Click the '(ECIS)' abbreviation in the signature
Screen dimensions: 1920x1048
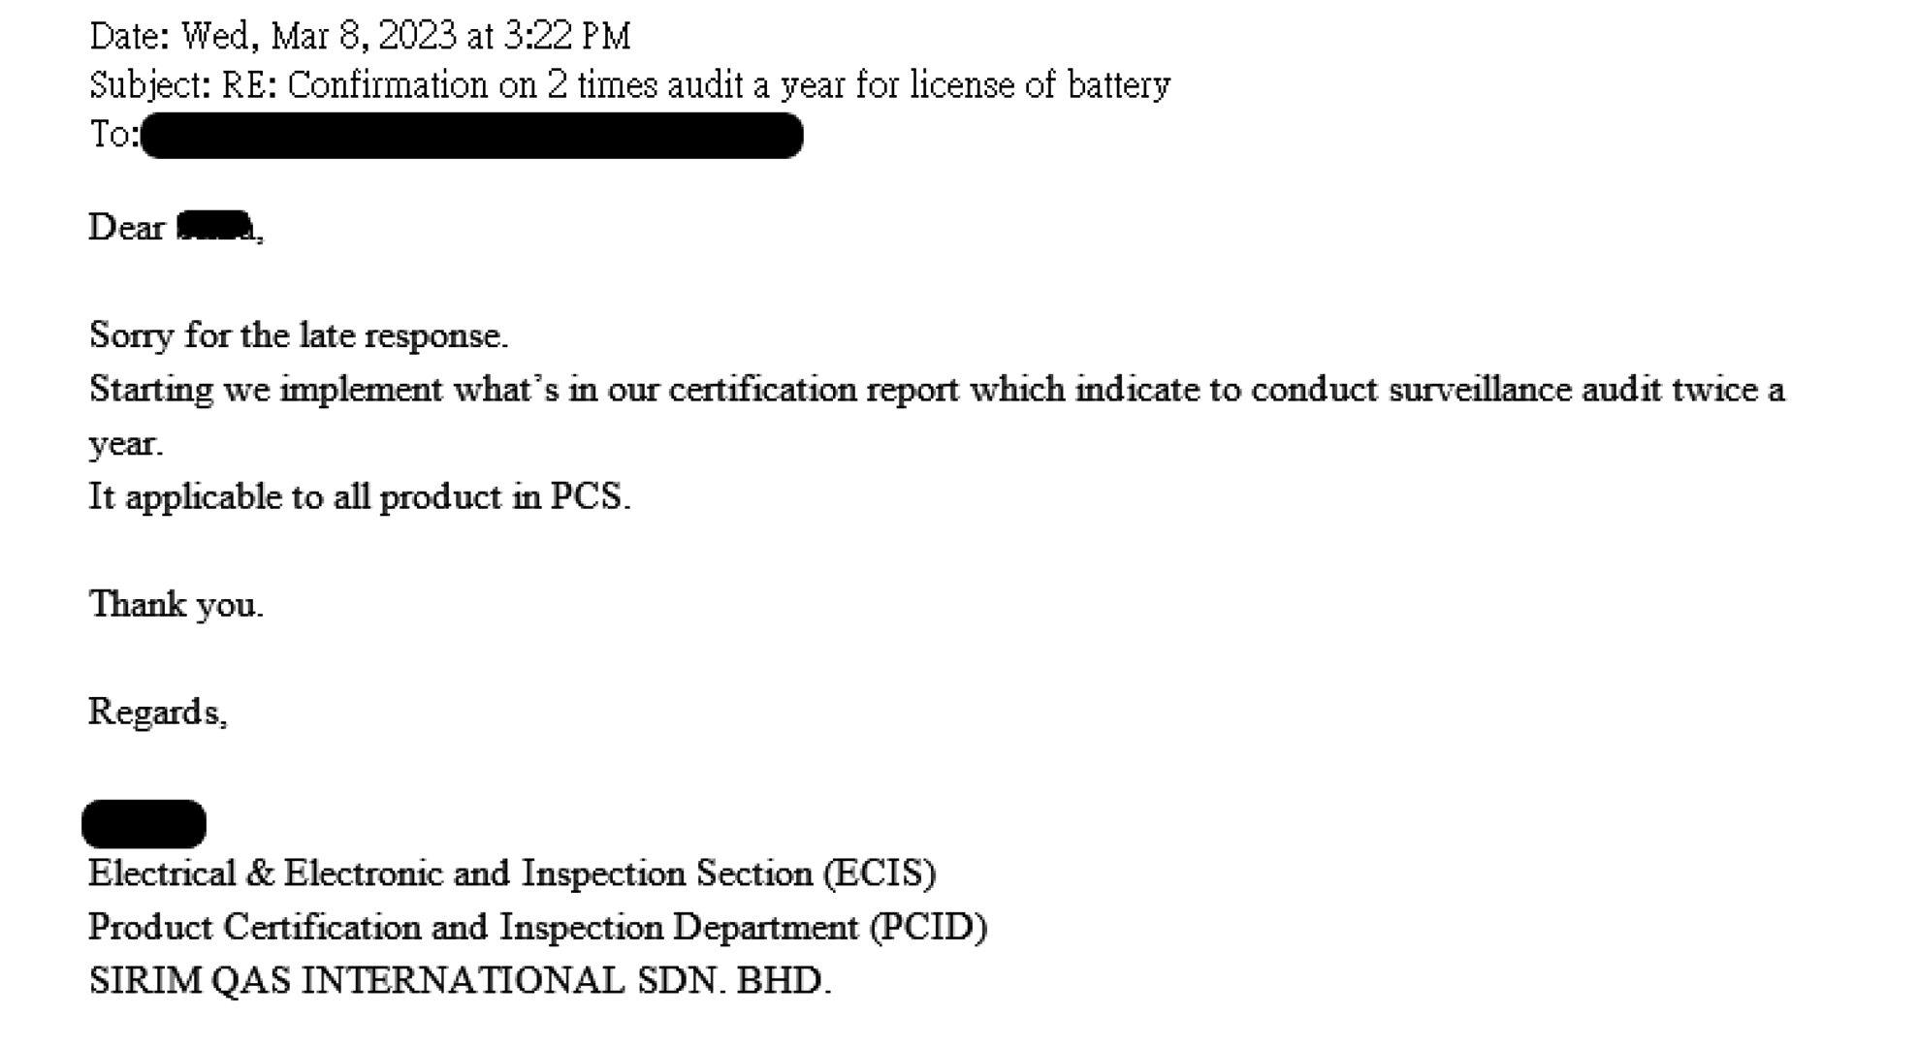(x=880, y=873)
